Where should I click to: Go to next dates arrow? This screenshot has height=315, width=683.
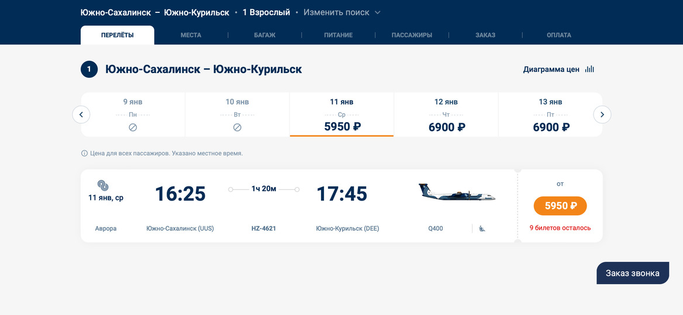(x=602, y=115)
